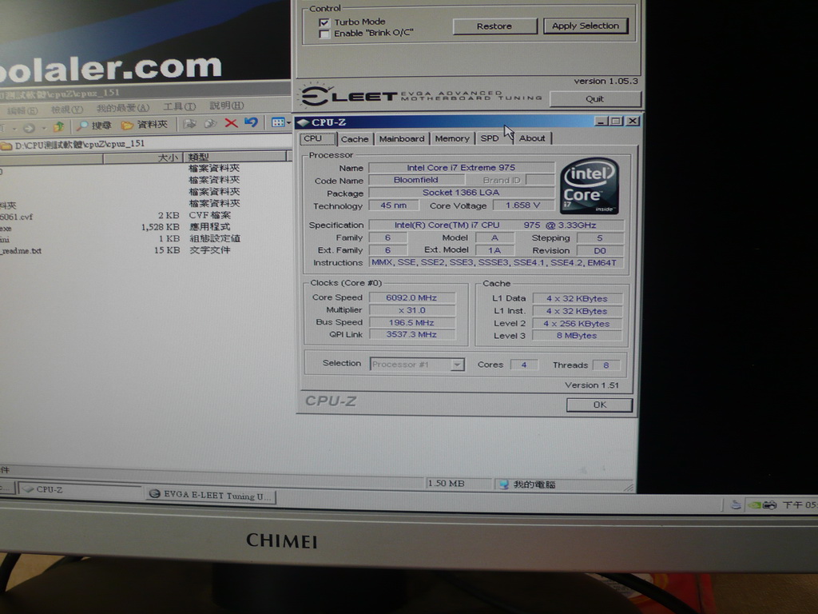Click the Copy To icon in Explorer toolbar
This screenshot has height=614, width=818.
[210, 124]
